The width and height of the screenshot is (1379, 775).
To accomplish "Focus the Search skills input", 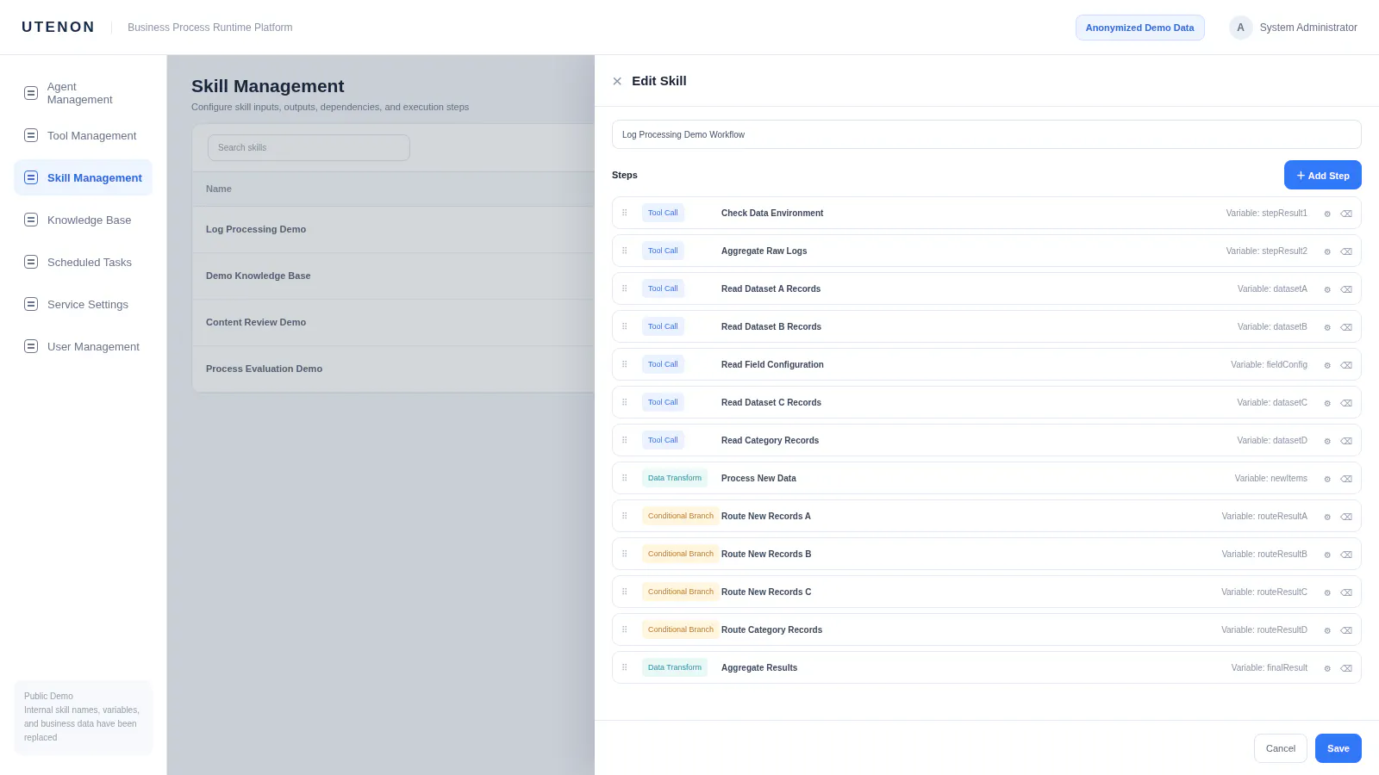I will [309, 147].
